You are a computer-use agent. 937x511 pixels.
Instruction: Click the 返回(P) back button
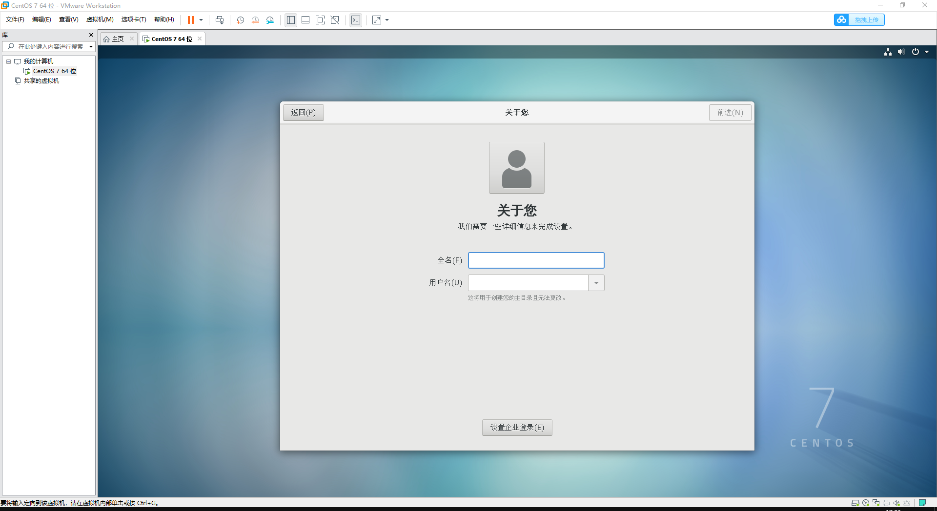(x=304, y=113)
